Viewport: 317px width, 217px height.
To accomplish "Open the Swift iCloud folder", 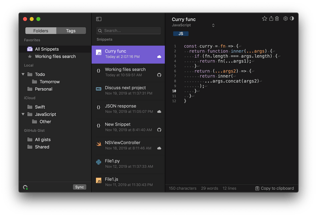I will 55,107.
